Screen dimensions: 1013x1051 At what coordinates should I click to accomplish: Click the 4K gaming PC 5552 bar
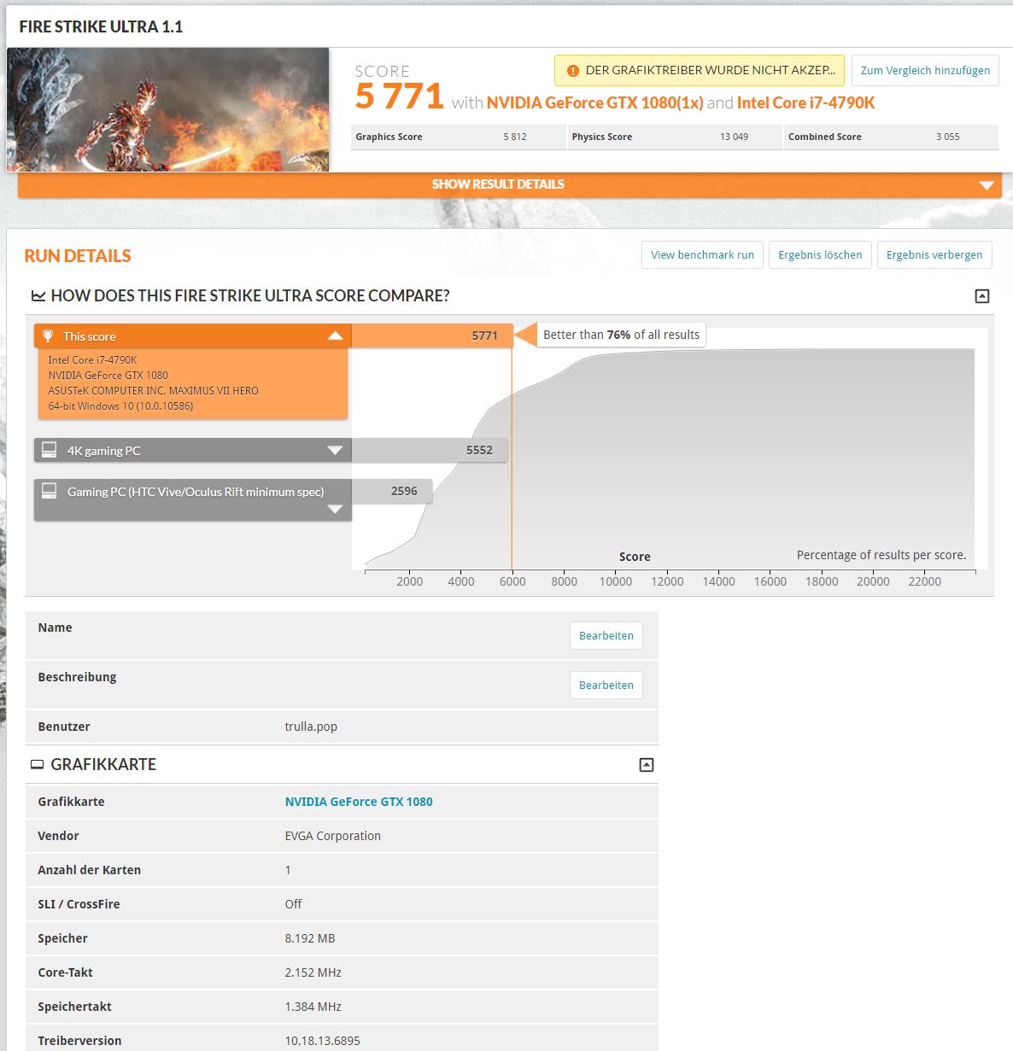coord(430,450)
